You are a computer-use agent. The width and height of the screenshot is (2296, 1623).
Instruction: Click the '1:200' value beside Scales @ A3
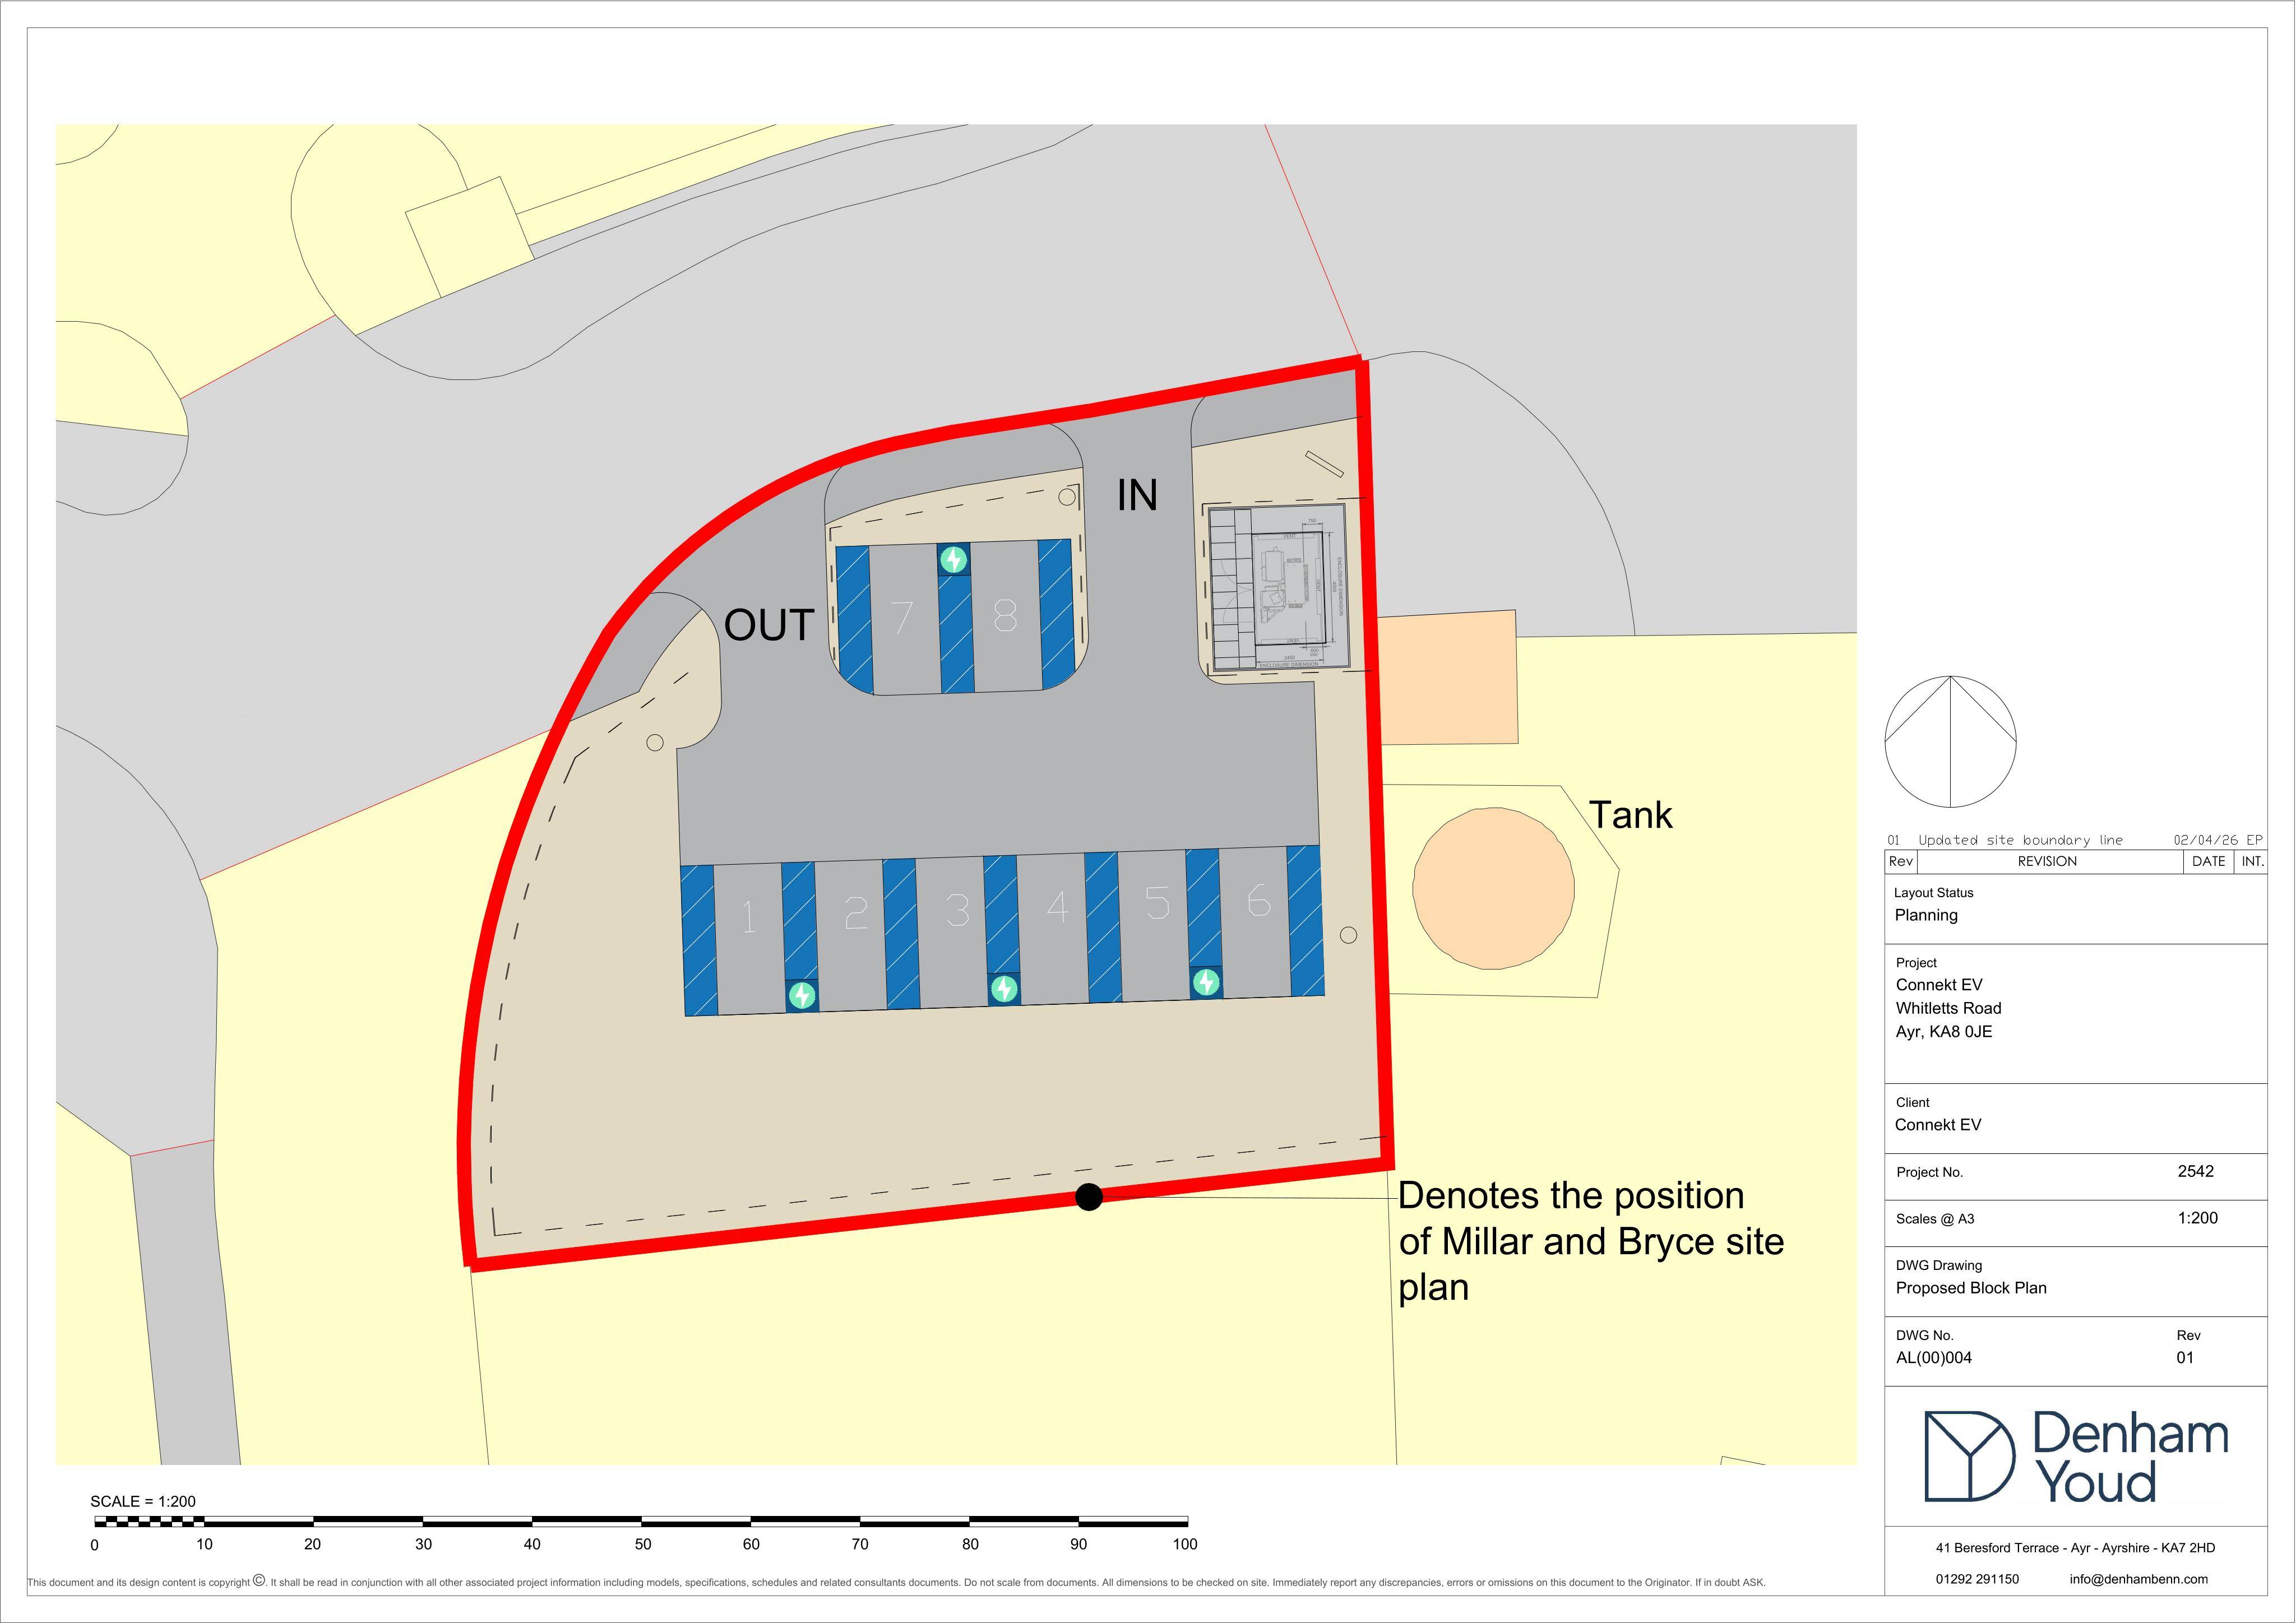[2197, 1218]
